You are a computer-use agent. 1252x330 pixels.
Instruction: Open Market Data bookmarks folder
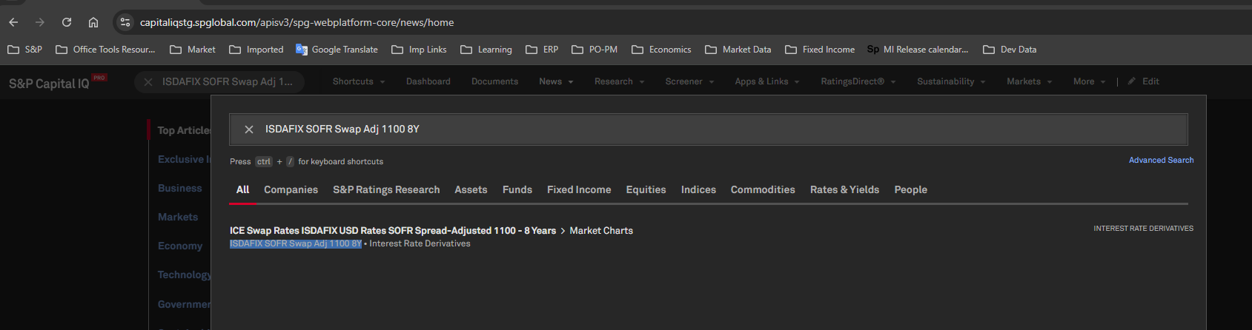(738, 50)
